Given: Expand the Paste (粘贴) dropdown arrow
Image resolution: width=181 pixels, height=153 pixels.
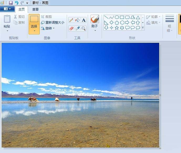Looking at the screenshot, I should pos(7,31).
